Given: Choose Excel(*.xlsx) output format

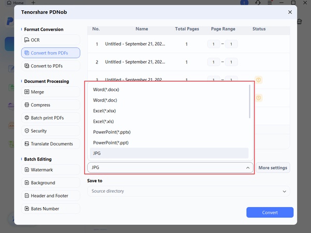Looking at the screenshot, I should tap(169, 111).
